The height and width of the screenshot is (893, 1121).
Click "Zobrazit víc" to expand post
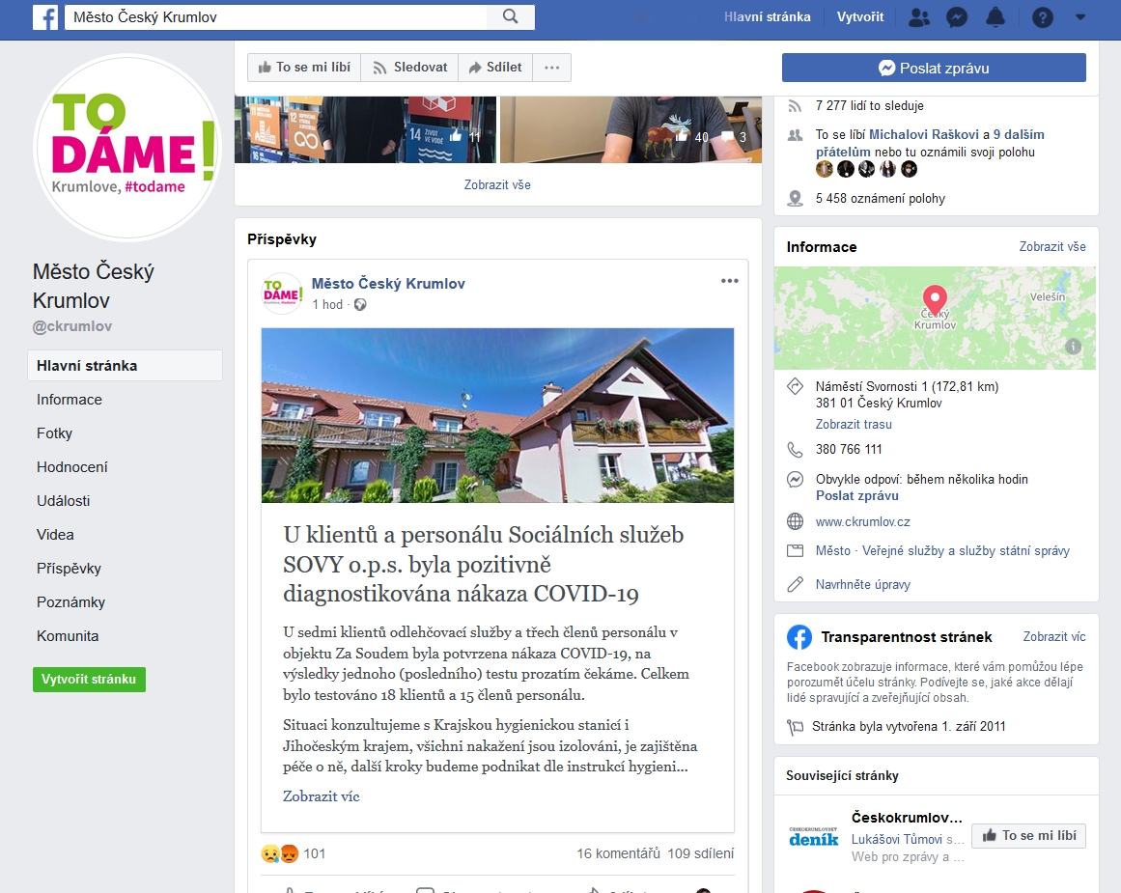point(321,796)
